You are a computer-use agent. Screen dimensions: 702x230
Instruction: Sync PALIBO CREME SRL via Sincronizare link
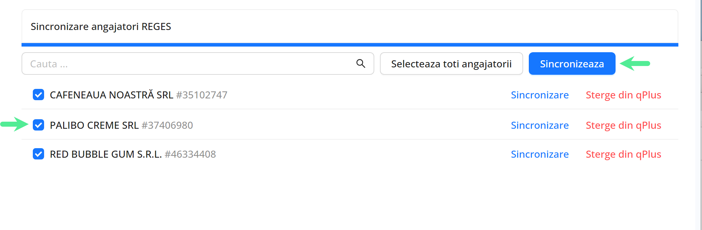(x=540, y=125)
